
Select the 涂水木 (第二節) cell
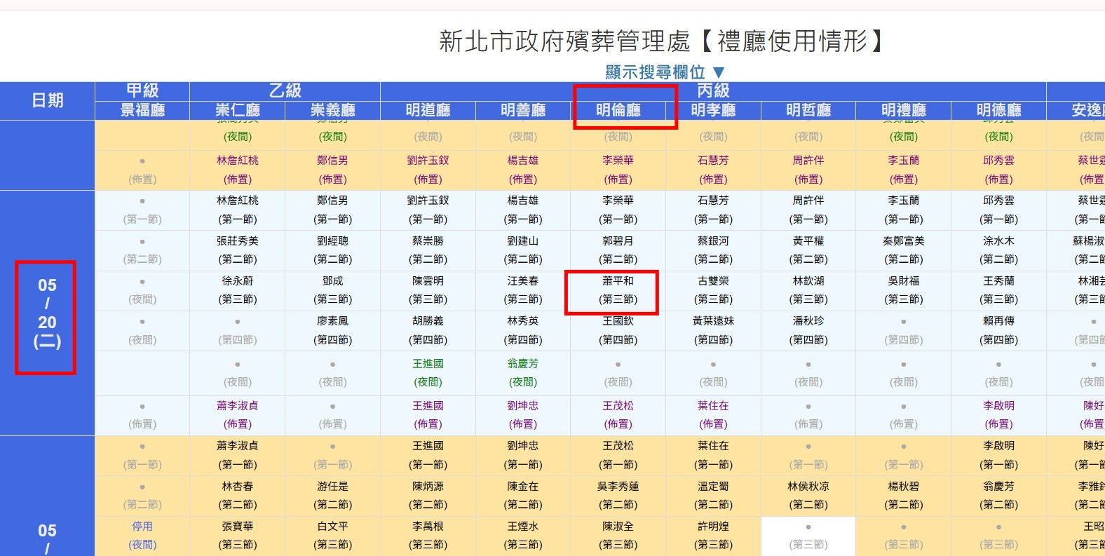(999, 250)
